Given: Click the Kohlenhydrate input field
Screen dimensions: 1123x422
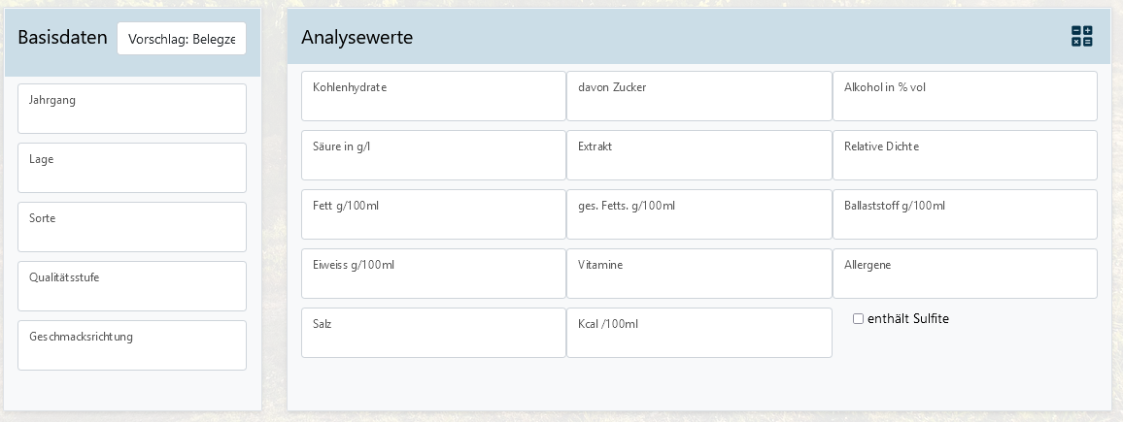Looking at the screenshot, I should pyautogui.click(x=433, y=96).
